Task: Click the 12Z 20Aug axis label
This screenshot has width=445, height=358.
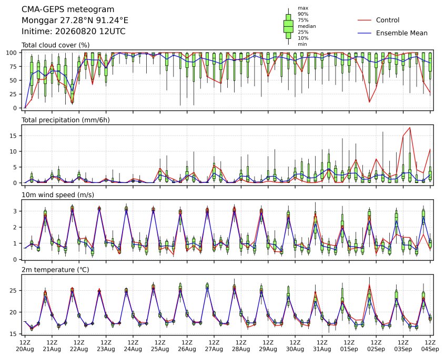Action: pyautogui.click(x=25, y=346)
